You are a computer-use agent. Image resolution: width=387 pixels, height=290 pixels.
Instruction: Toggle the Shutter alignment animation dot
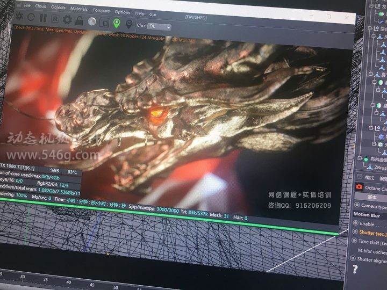[353, 258]
